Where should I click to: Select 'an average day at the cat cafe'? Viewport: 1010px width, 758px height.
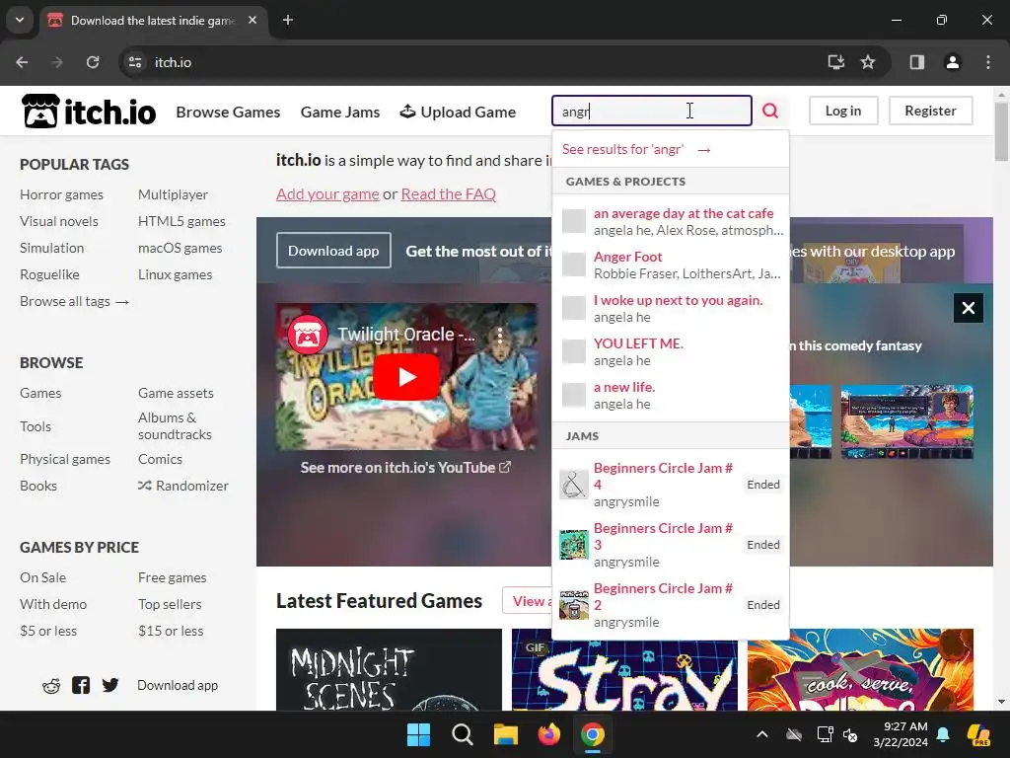point(671,222)
